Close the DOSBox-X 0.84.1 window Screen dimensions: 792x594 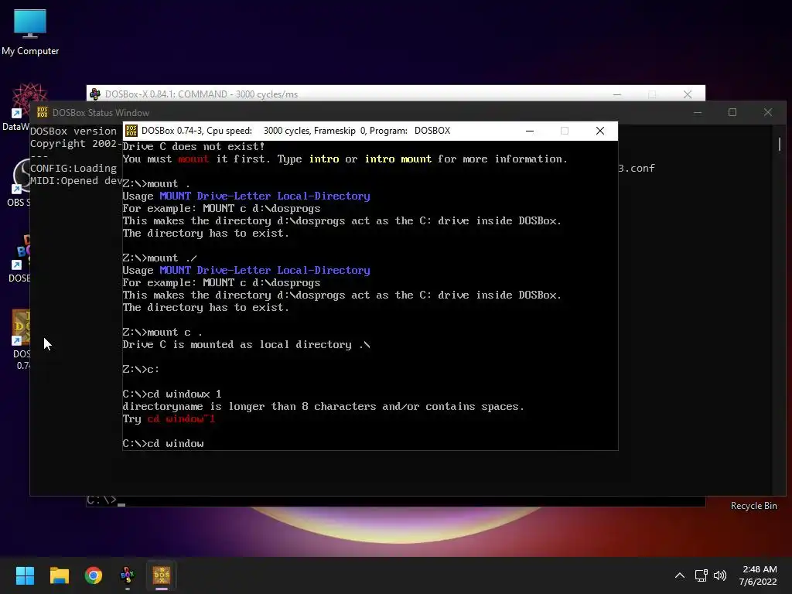tap(688, 94)
